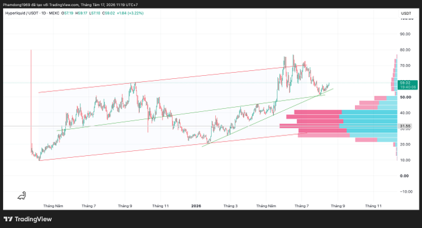Click the TradingView logo in footer
Screen dimensions: 422x228
click(27, 219)
